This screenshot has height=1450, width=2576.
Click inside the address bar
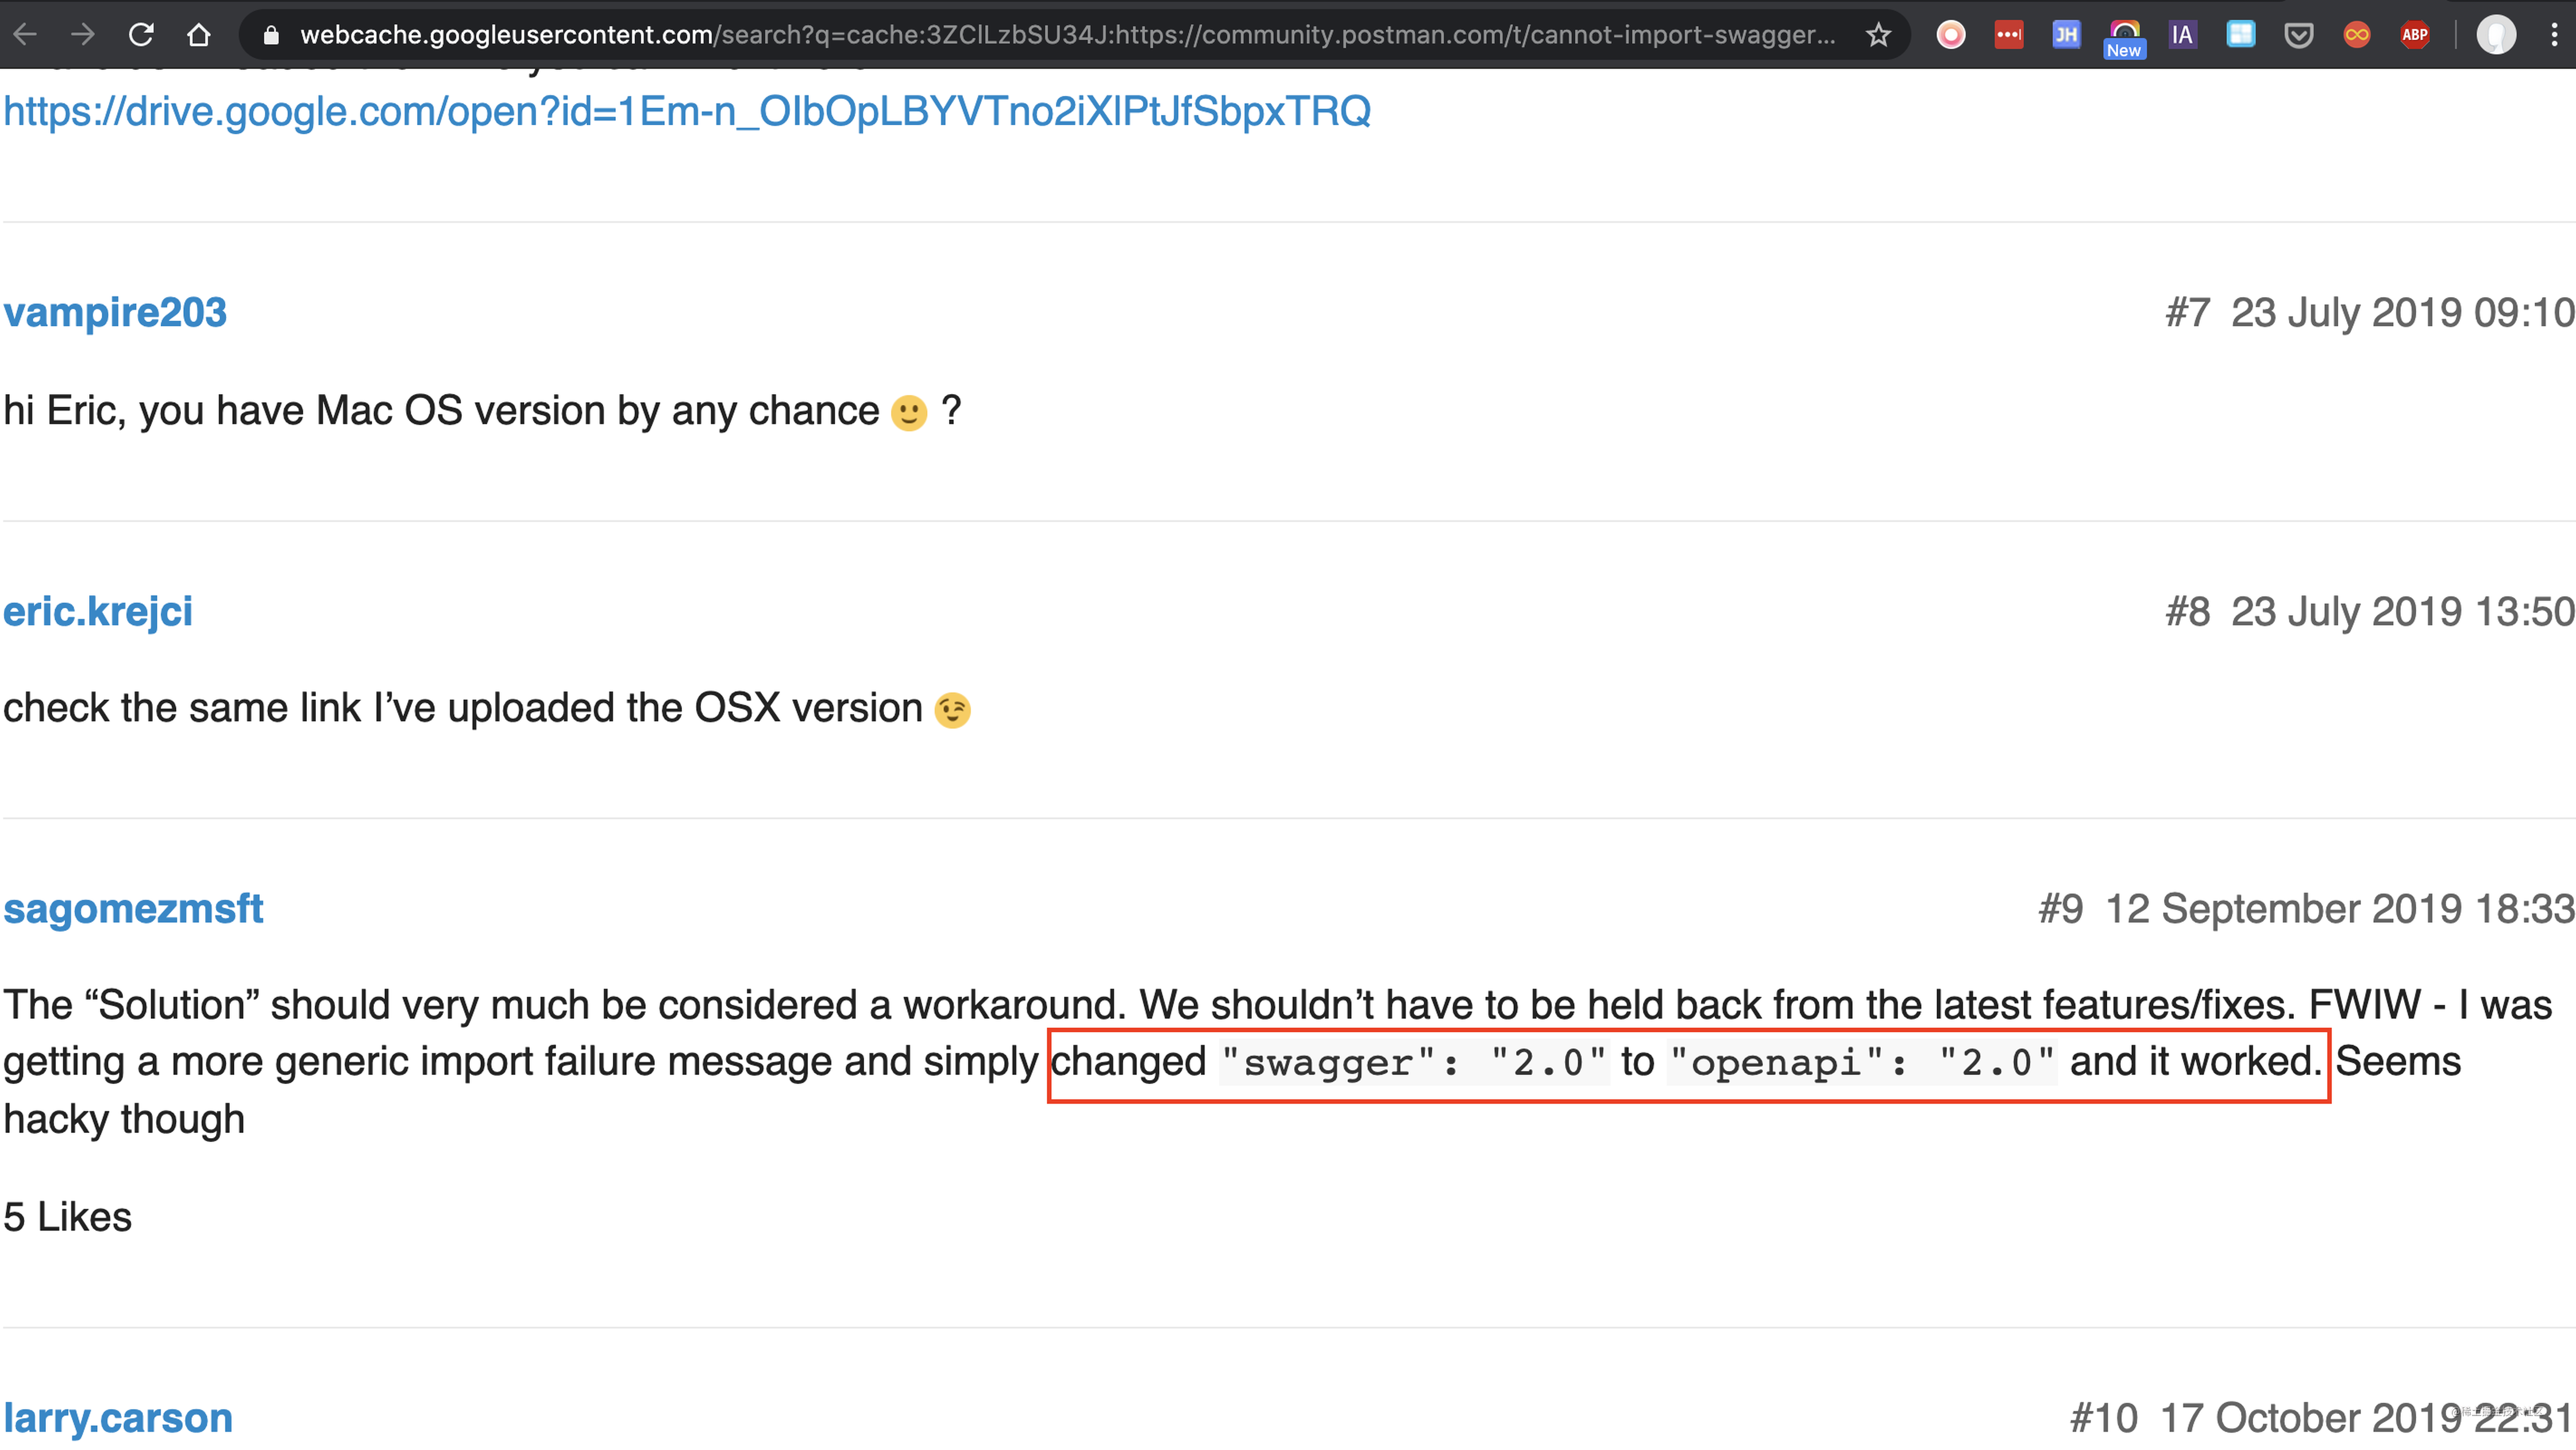click(1000, 34)
